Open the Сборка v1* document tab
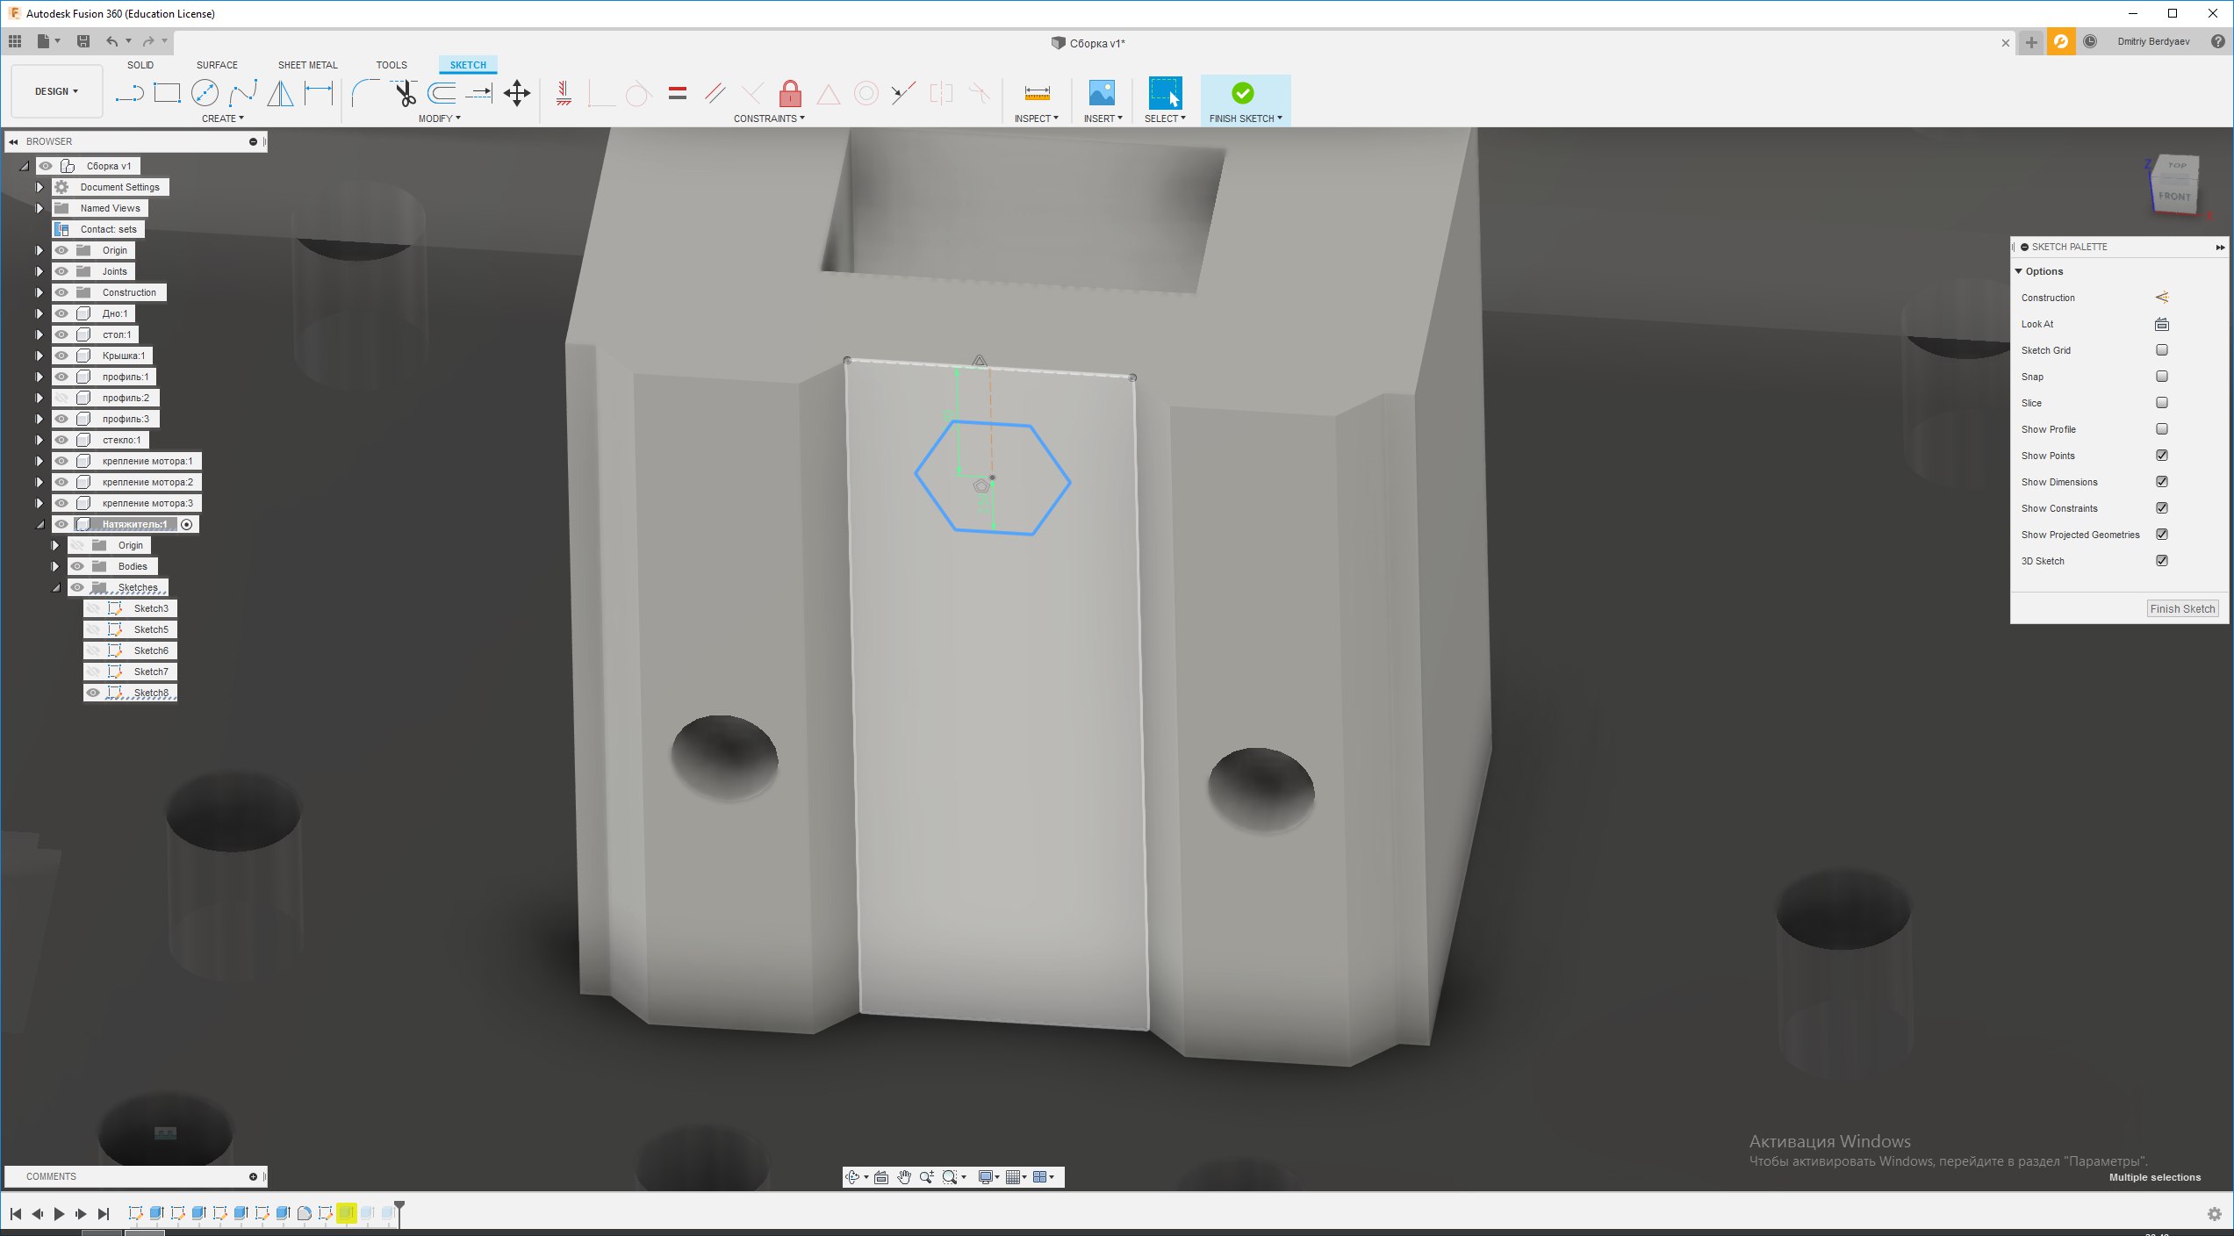 pos(1088,43)
